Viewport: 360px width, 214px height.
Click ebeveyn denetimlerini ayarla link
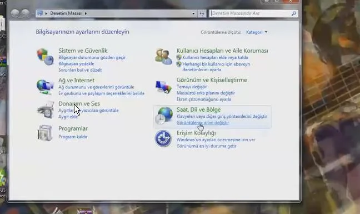(x=216, y=67)
